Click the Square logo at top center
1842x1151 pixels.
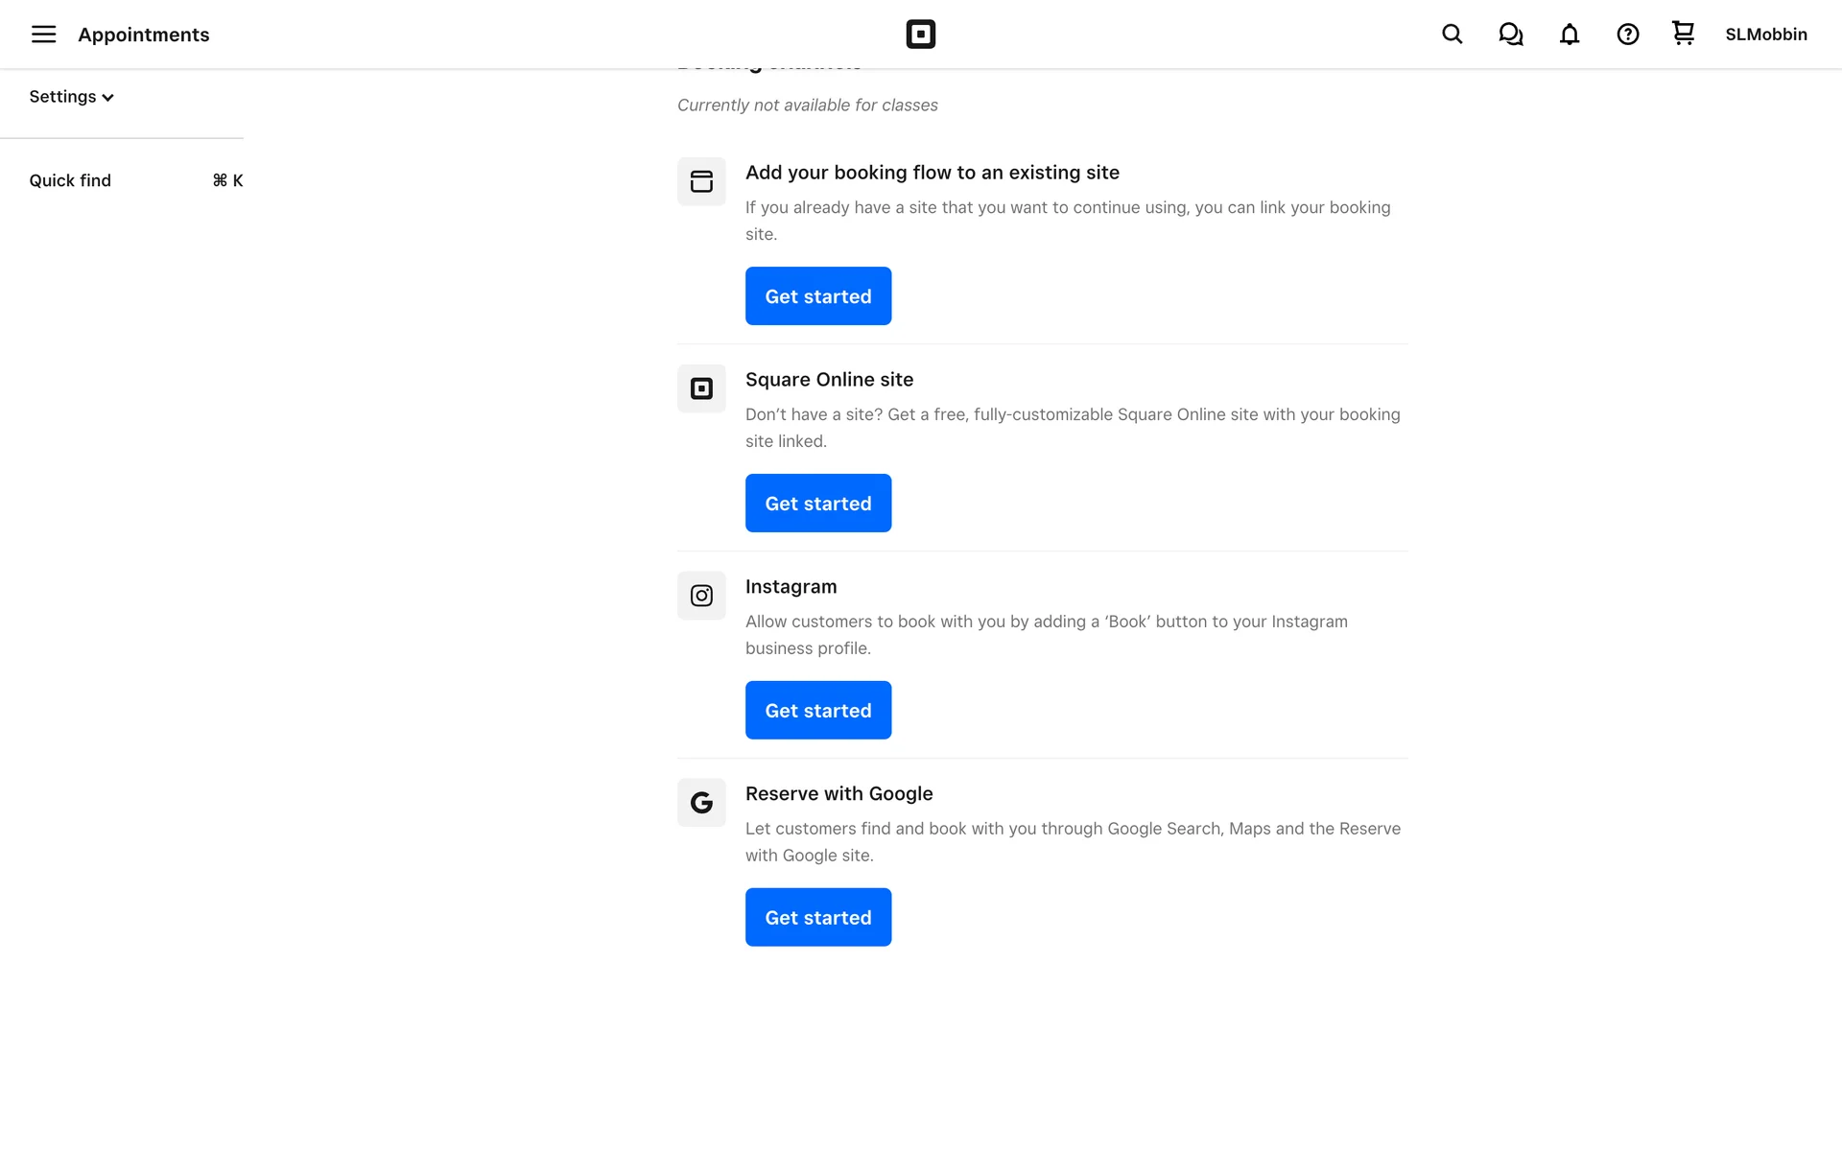click(x=920, y=35)
